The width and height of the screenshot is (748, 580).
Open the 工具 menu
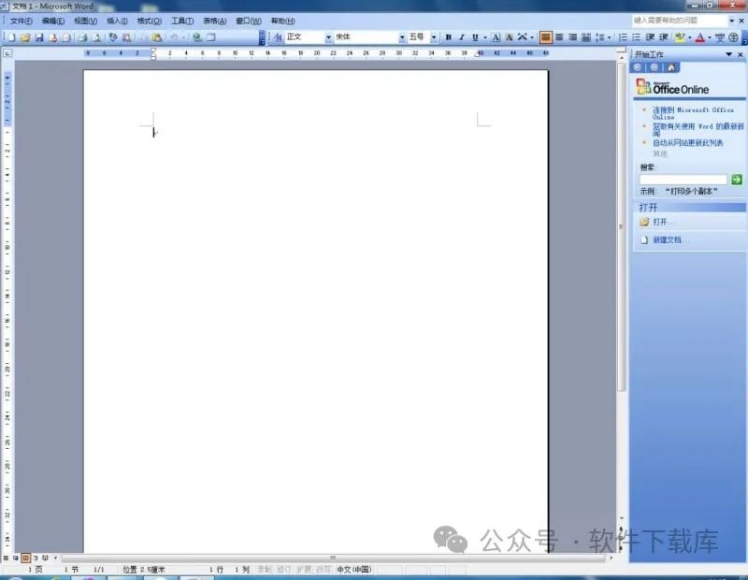182,21
